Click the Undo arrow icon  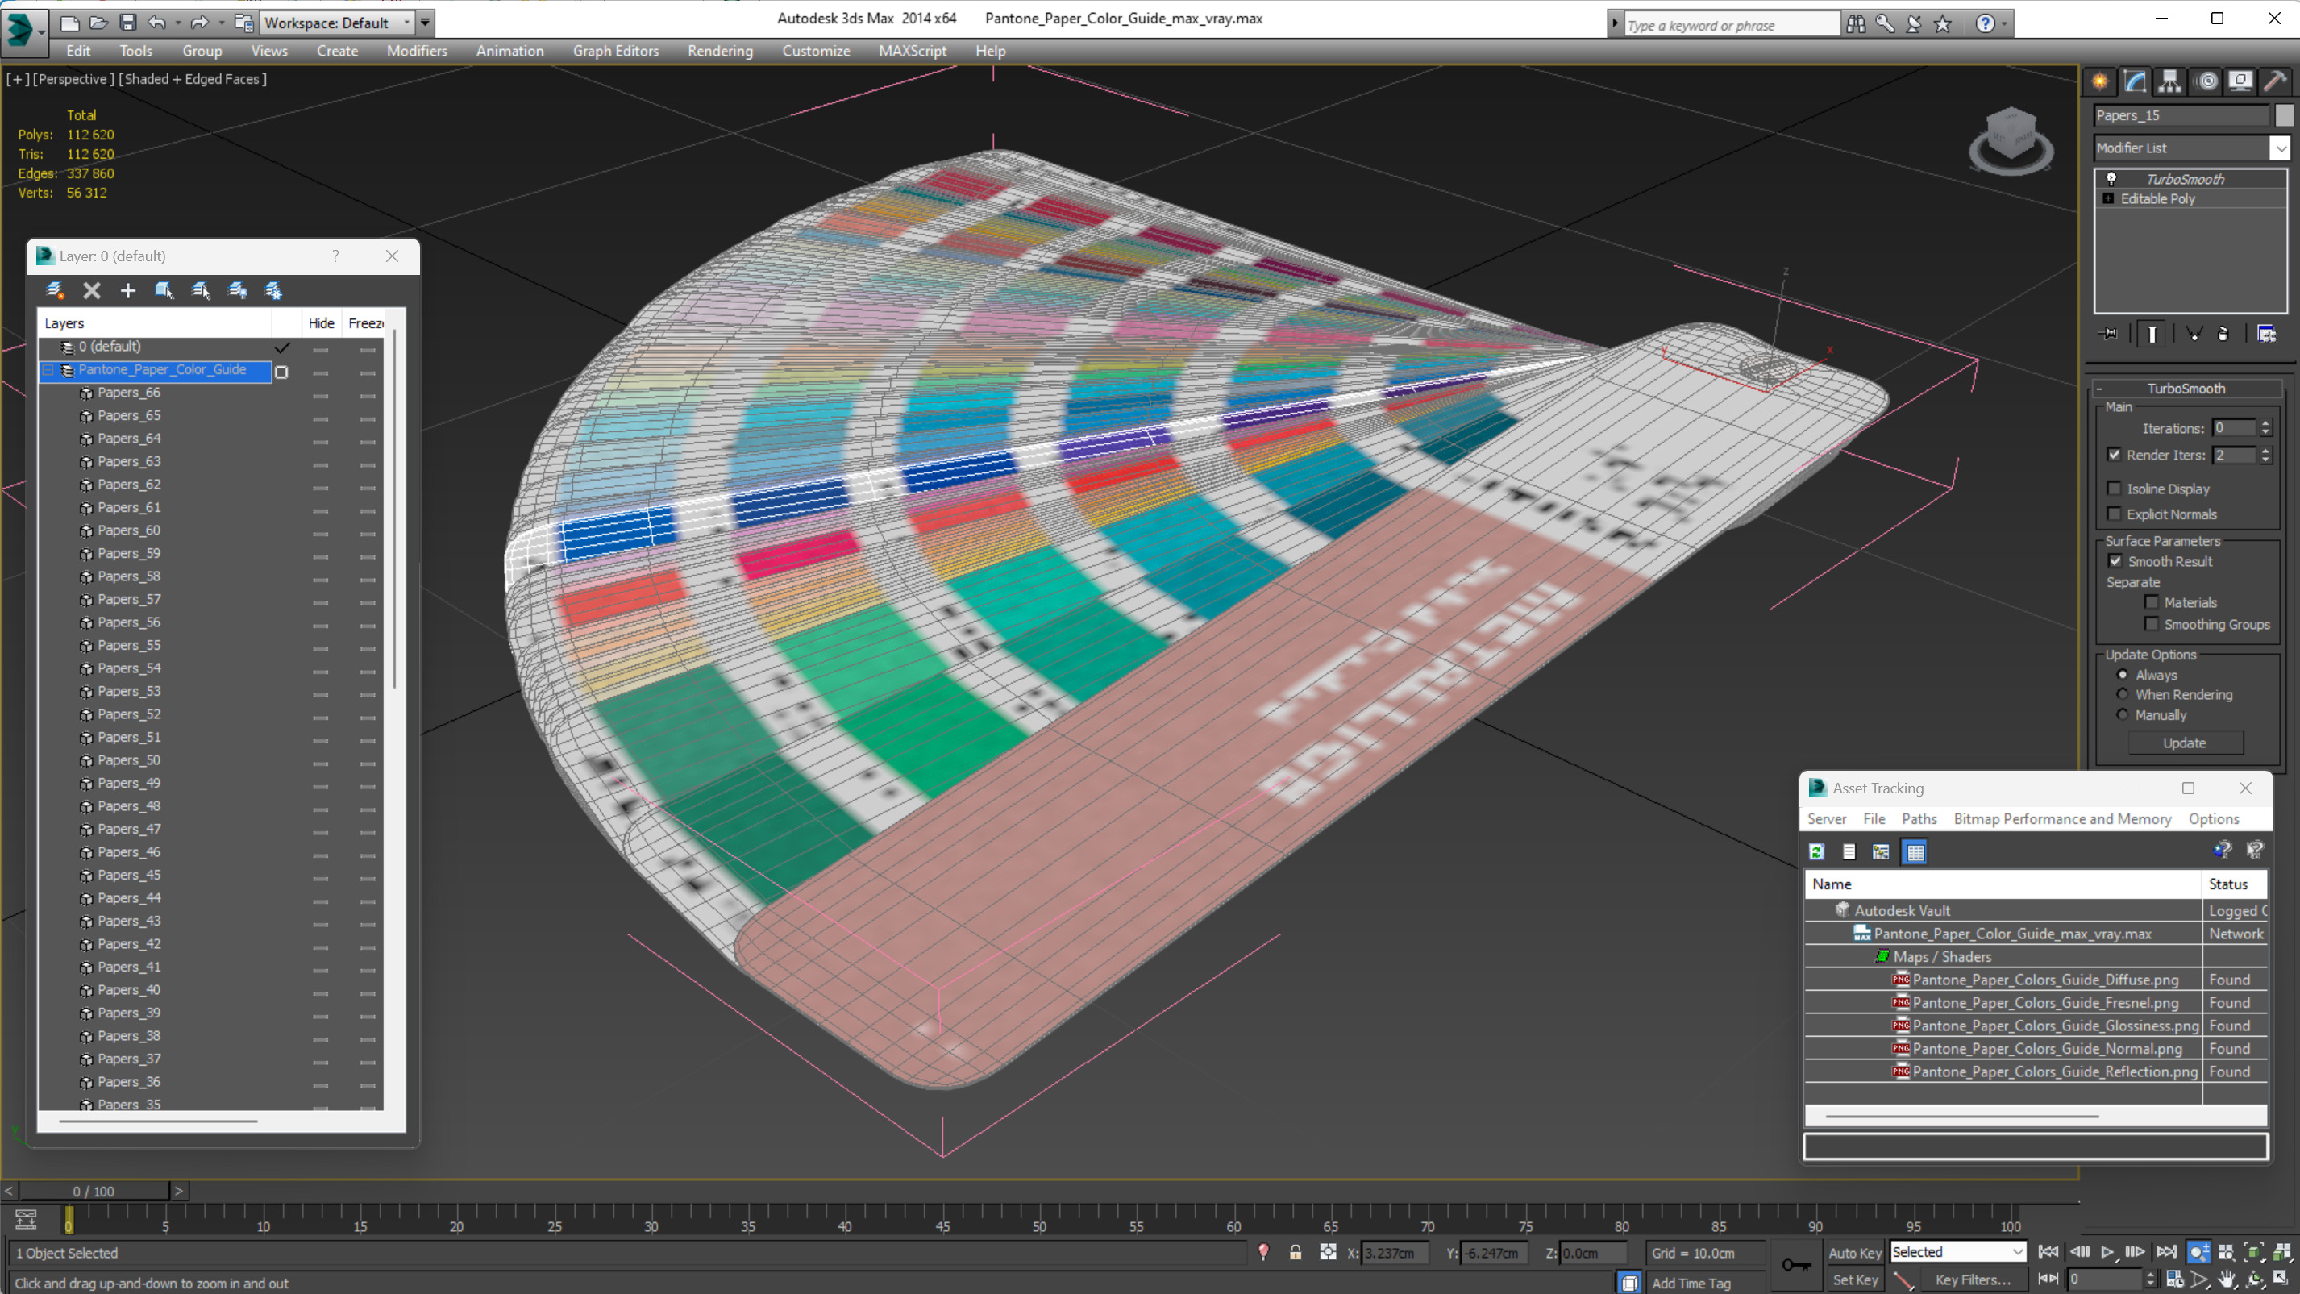point(157,23)
